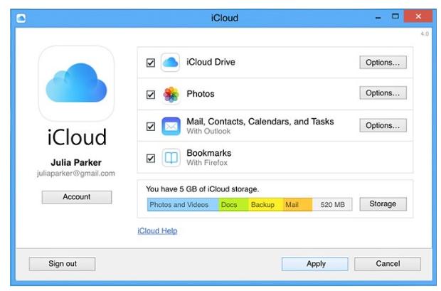Viewport: 441px width, 291px height.
Task: Click the 520 MB free space segment
Action: point(332,205)
